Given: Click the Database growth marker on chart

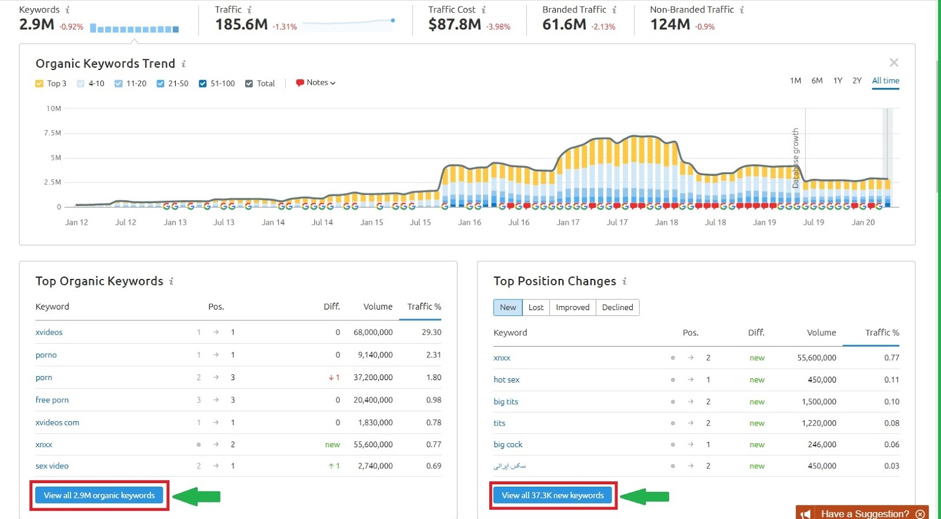Looking at the screenshot, I should (796, 158).
